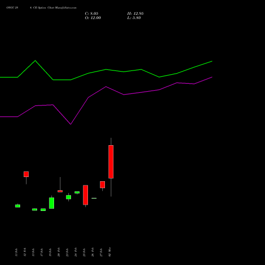Click the 11 Feb date label
This screenshot has width=265, height=265.
(x=16, y=252)
